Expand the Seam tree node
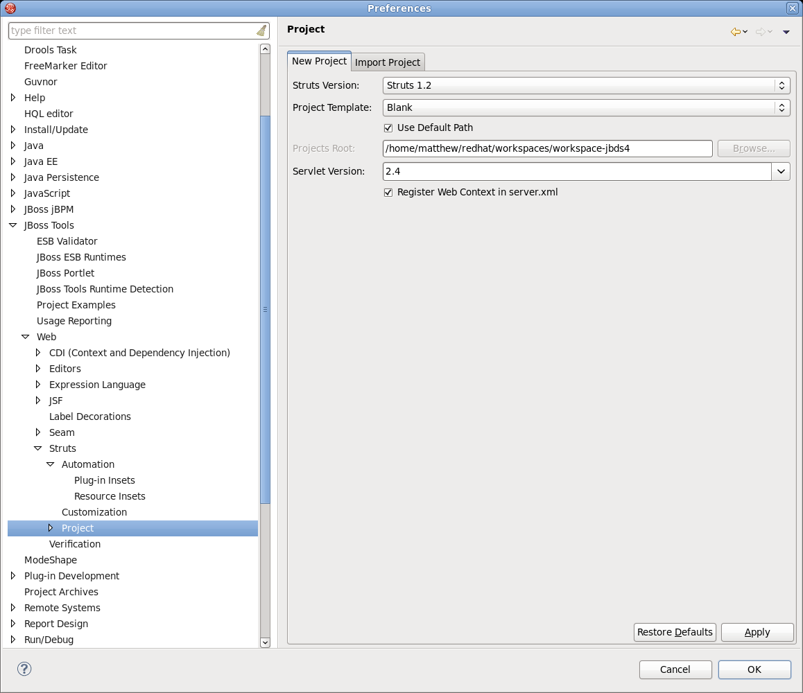Image resolution: width=803 pixels, height=693 pixels. click(x=38, y=432)
